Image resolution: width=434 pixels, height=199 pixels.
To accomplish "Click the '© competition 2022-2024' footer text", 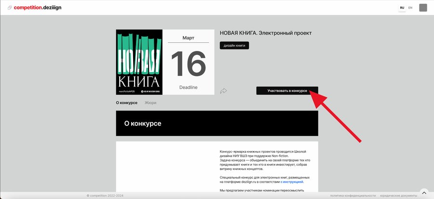I will [x=105, y=196].
